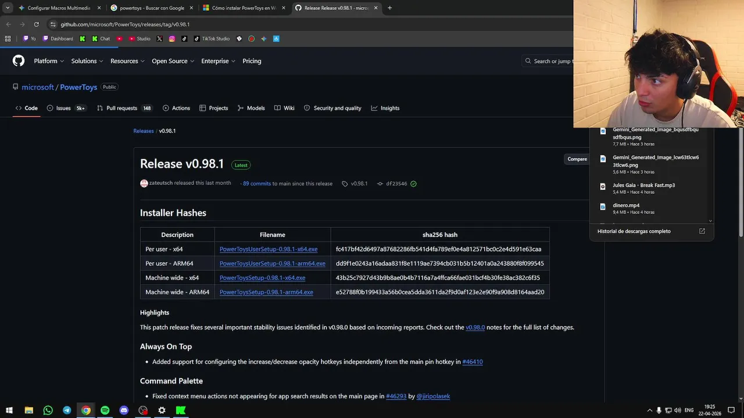Download PowerToysSetup-0.98.1-arm64.exe

pyautogui.click(x=266, y=292)
